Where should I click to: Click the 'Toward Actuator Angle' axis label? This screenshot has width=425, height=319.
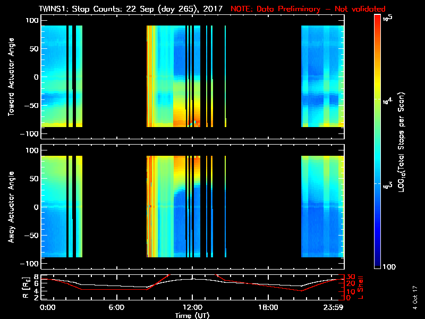point(10,77)
